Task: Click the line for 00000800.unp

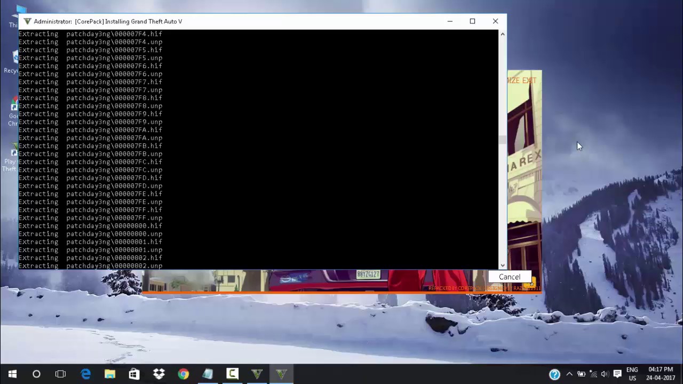Action: point(91,234)
